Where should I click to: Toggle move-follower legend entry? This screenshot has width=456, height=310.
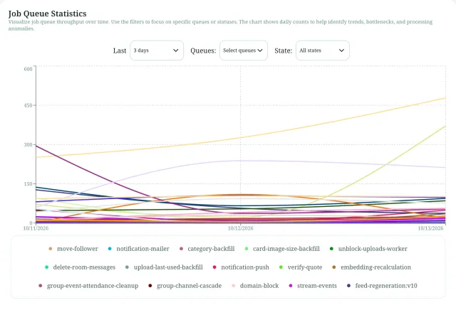(x=73, y=249)
